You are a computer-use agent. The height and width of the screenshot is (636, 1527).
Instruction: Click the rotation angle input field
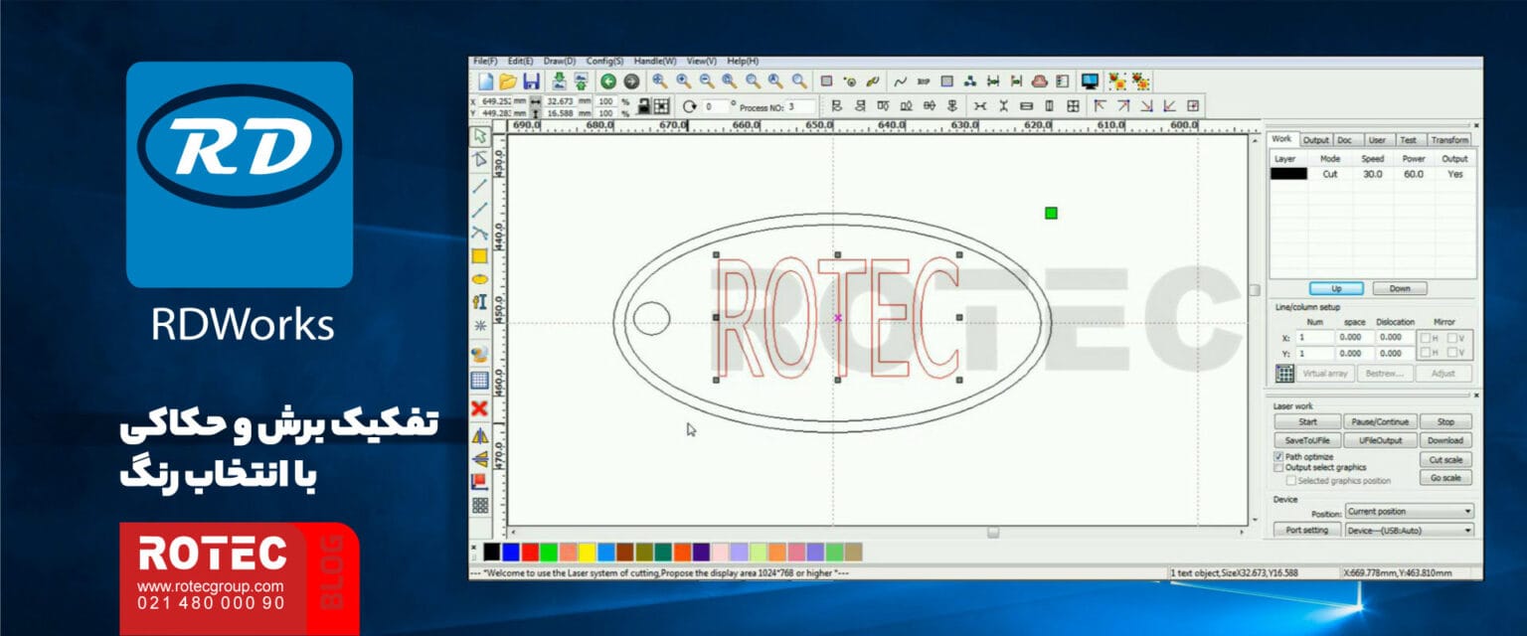coord(715,105)
